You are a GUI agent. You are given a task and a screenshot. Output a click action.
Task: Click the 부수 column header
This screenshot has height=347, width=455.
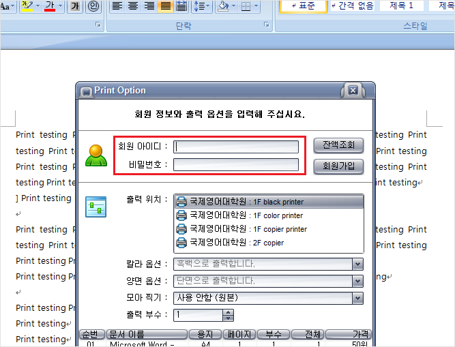coord(274,334)
